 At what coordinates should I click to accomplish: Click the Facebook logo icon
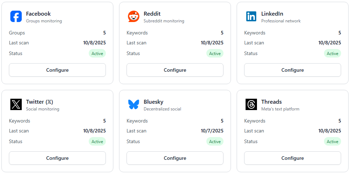point(16,16)
